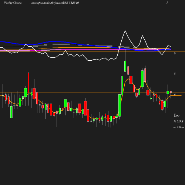The height and width of the screenshot is (185, 185).
Task: Click the "in 3 Days" label
Action: [x=179, y=127]
